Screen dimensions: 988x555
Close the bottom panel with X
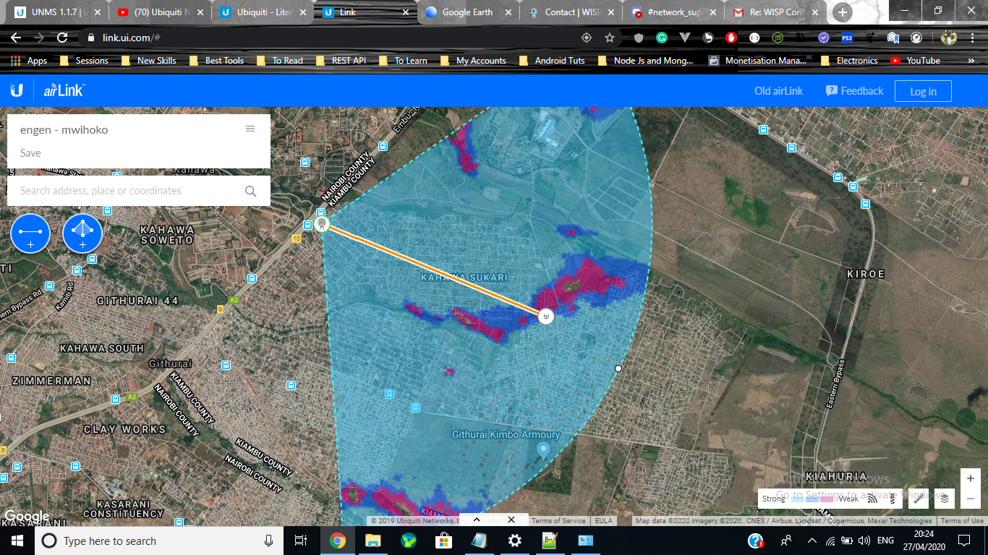point(511,520)
